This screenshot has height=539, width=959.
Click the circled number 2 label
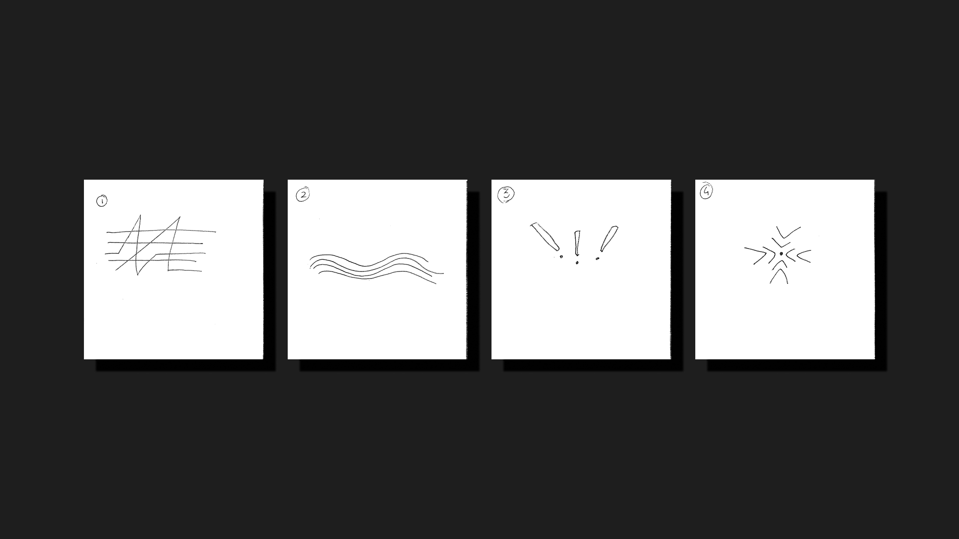pyautogui.click(x=303, y=195)
